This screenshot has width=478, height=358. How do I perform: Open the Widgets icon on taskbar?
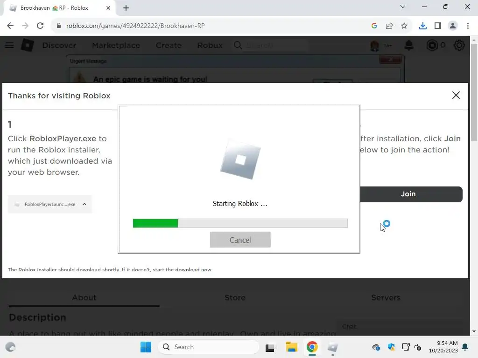10,347
